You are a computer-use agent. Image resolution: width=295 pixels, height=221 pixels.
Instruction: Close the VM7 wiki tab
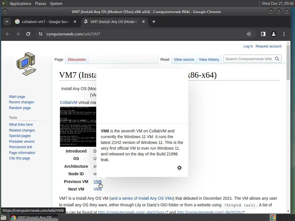pyautogui.click(x=143, y=22)
